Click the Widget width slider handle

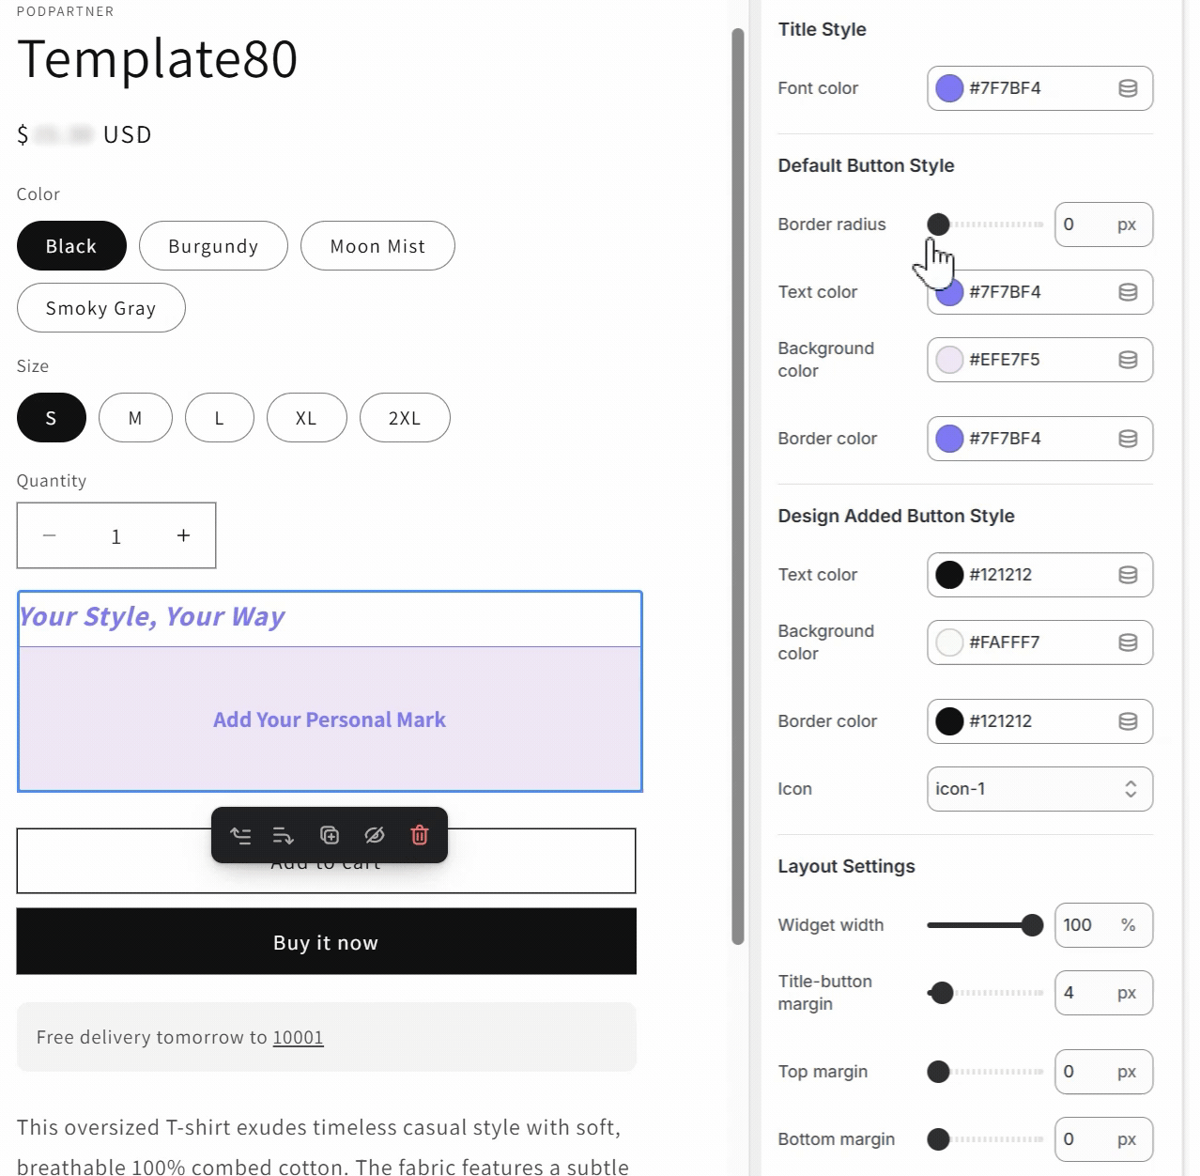(1032, 925)
